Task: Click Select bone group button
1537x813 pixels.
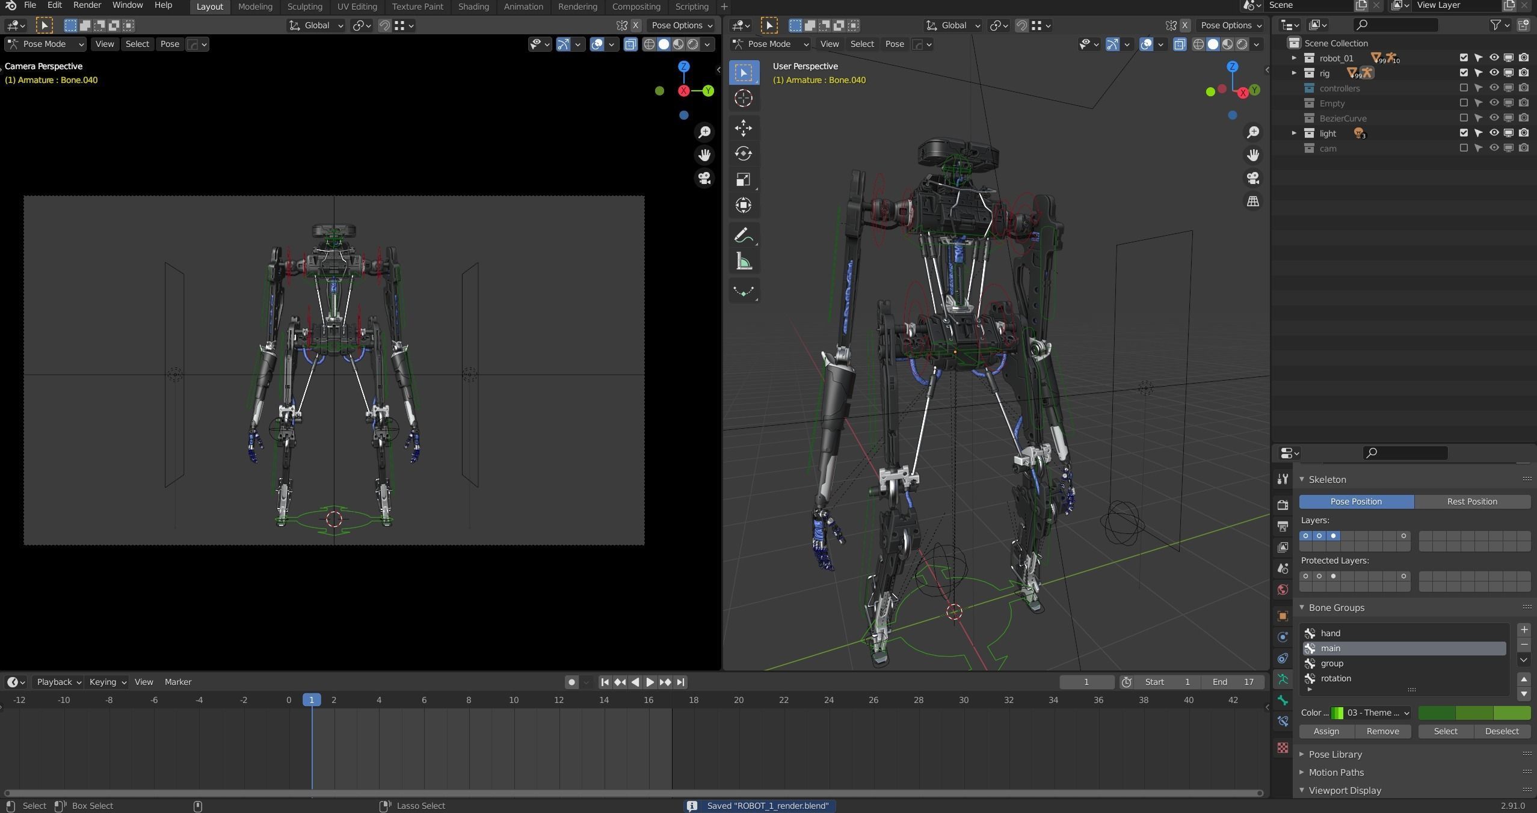Action: point(1446,731)
